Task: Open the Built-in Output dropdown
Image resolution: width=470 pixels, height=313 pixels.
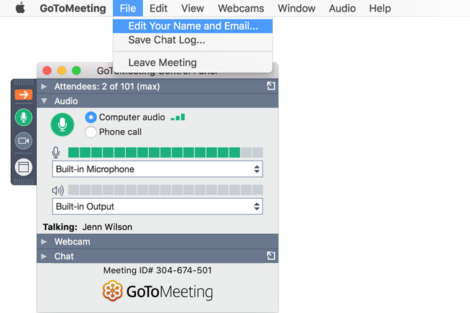Action: (x=158, y=206)
